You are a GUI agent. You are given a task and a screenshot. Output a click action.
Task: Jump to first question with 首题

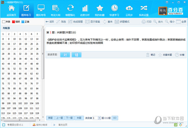point(51,118)
